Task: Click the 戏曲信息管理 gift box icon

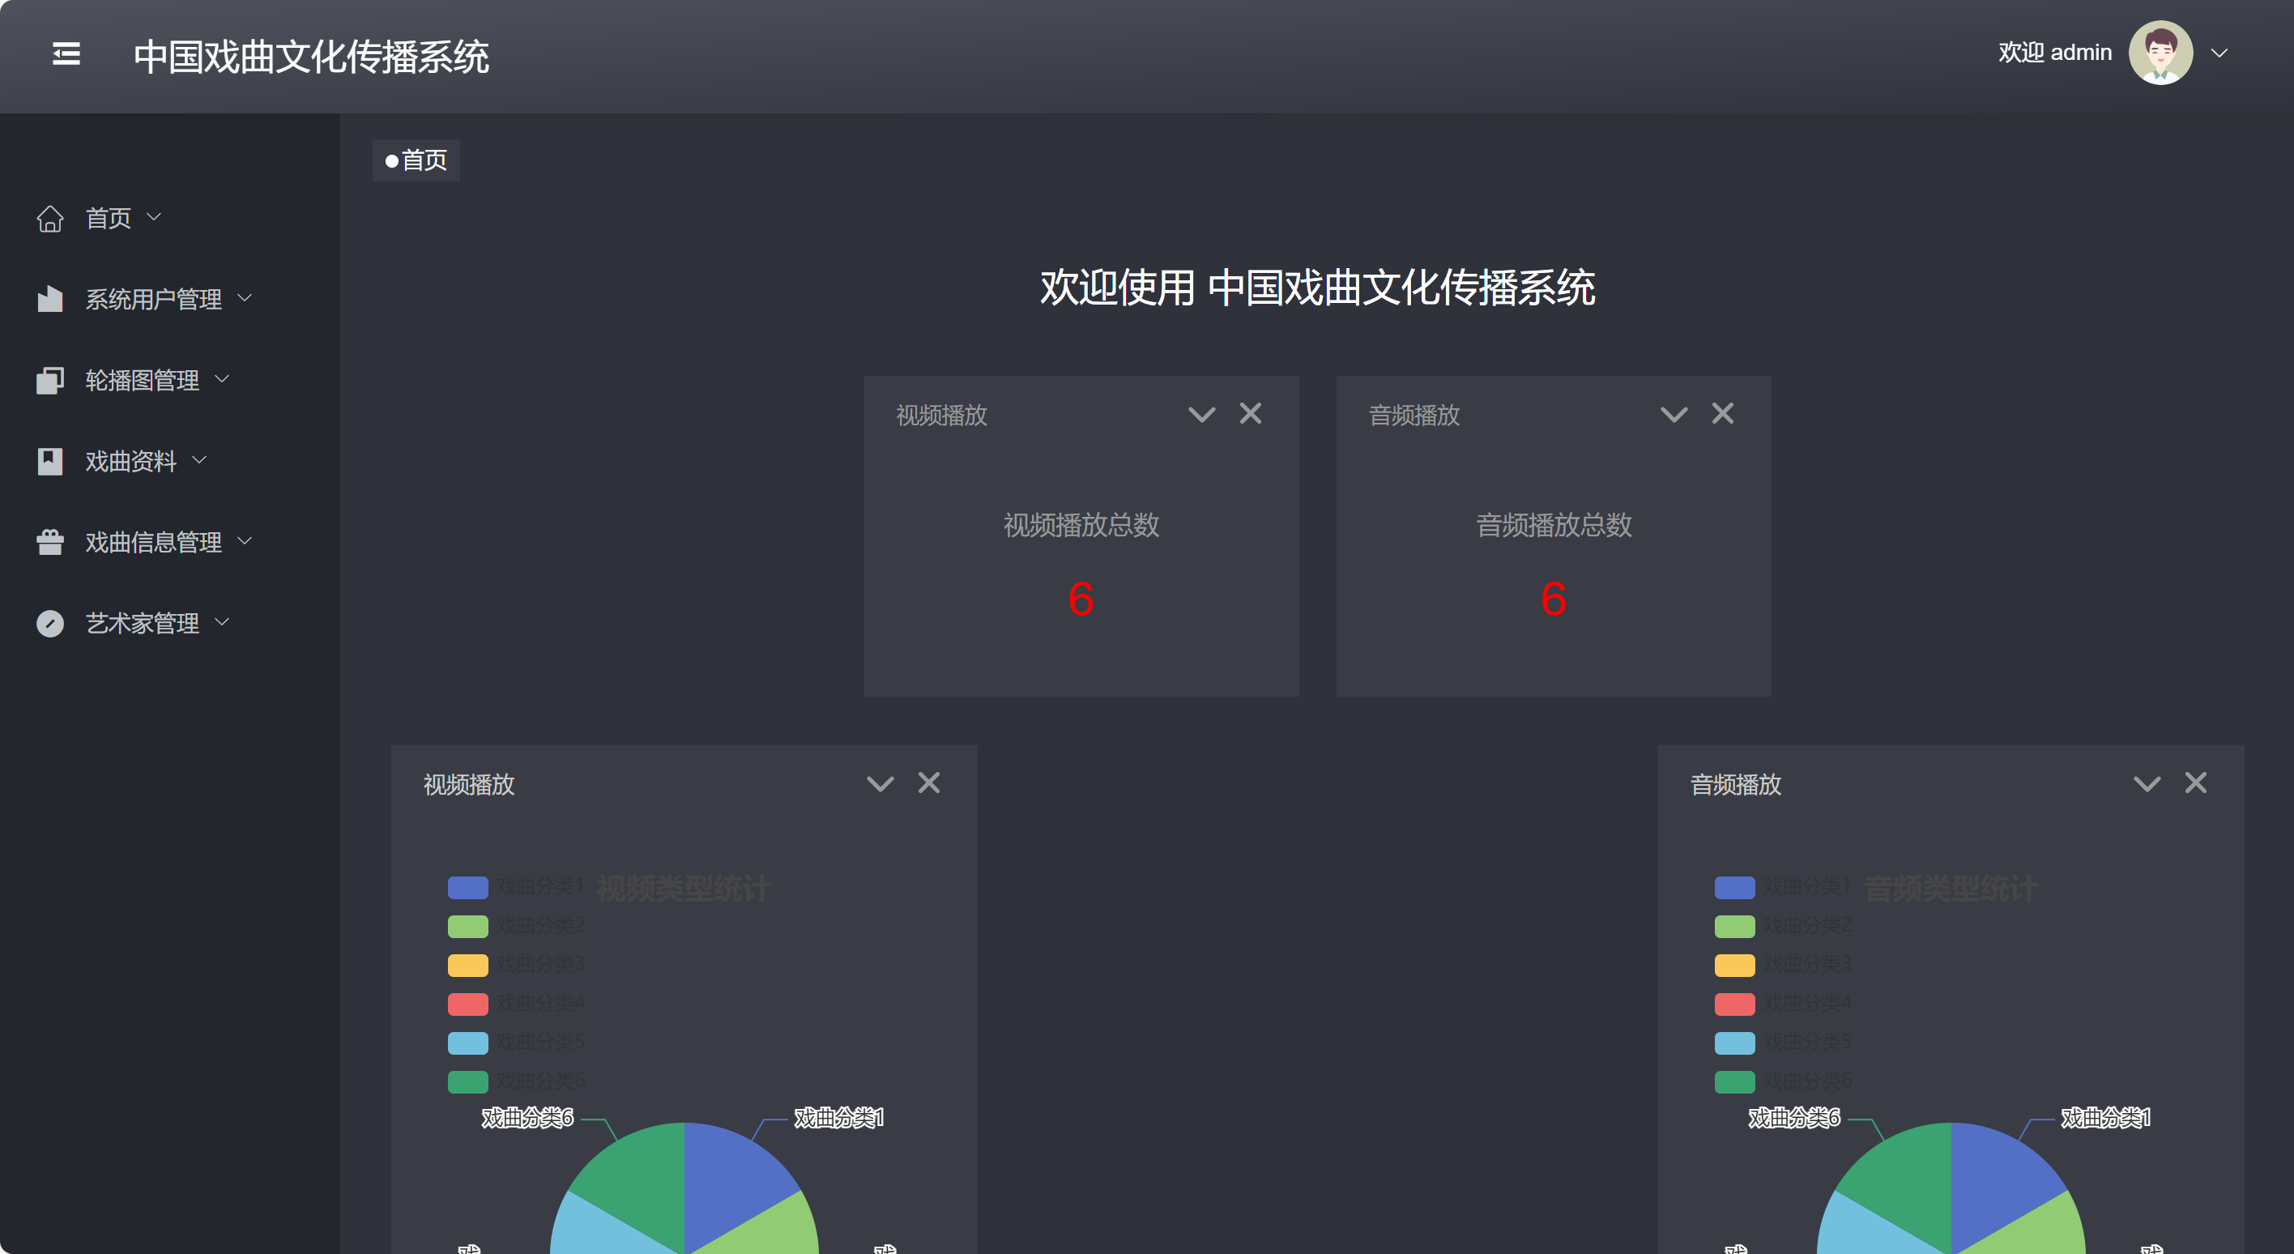Action: (x=50, y=543)
